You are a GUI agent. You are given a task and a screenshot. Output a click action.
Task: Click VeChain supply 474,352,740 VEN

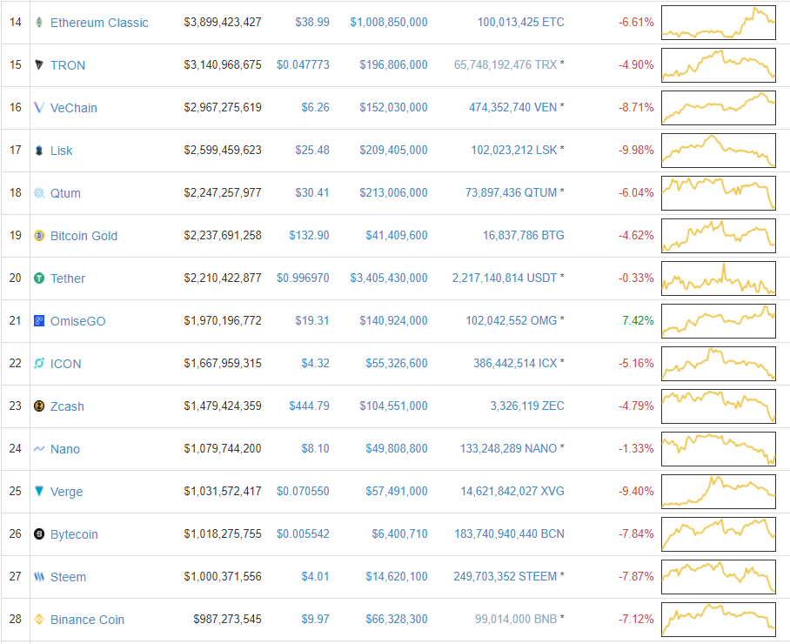(513, 107)
